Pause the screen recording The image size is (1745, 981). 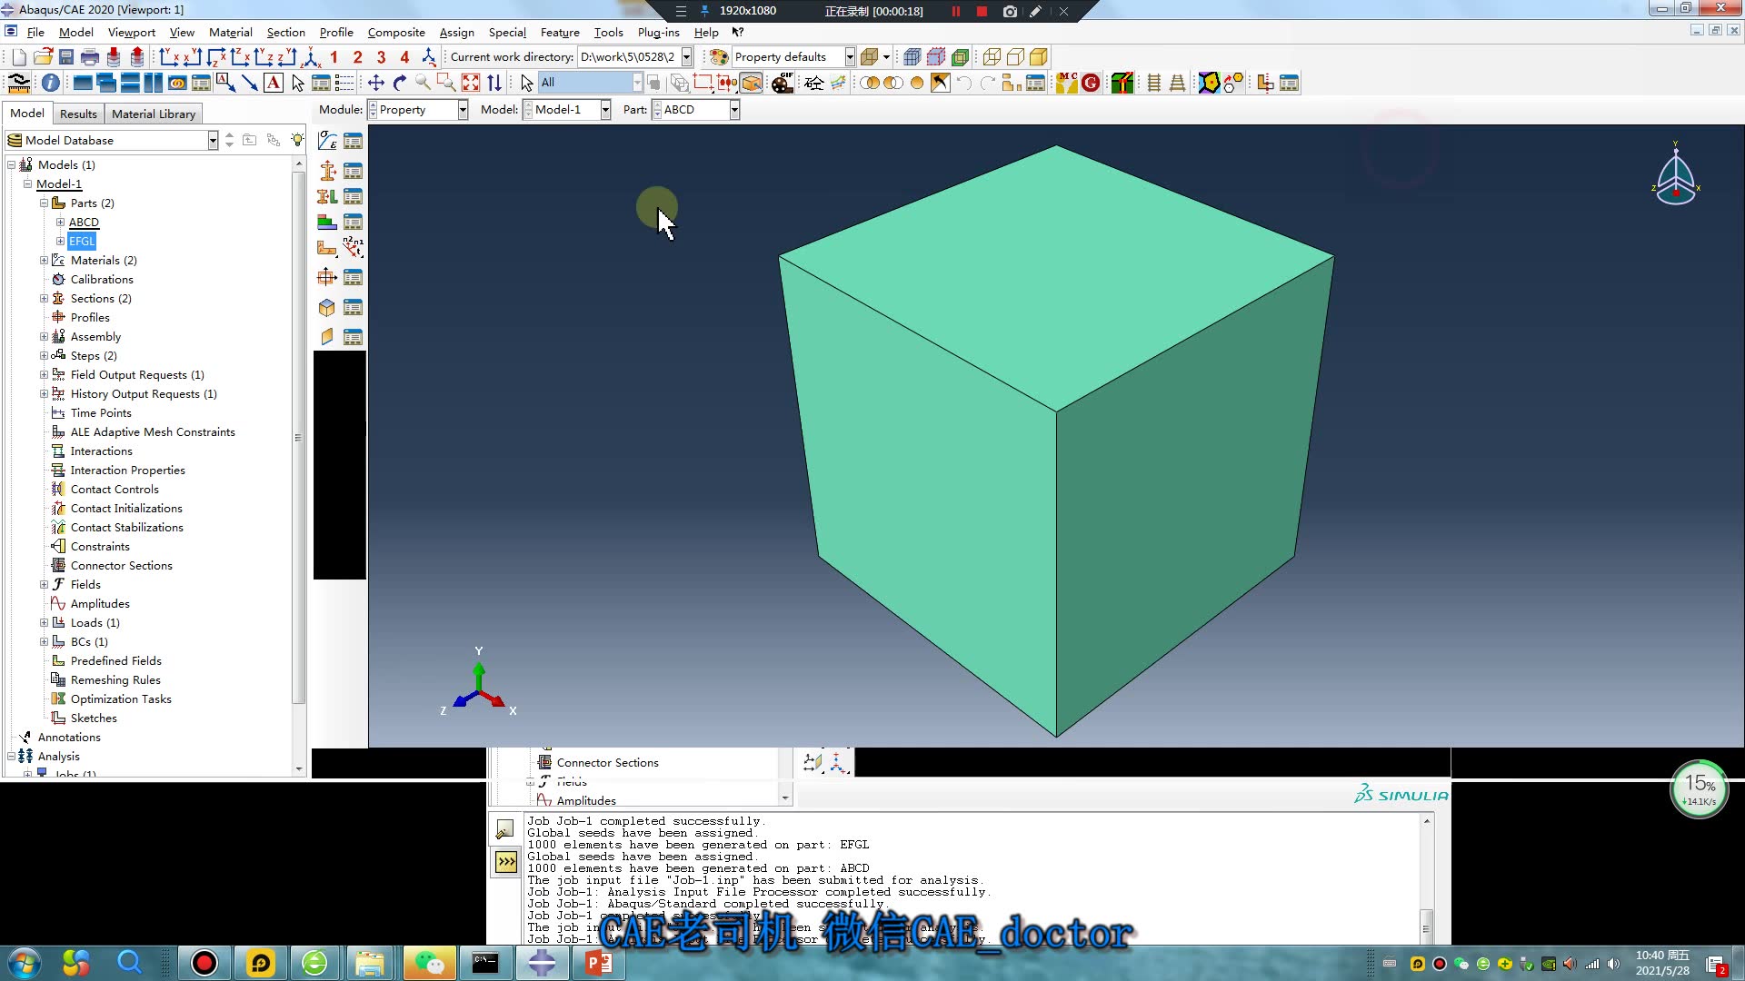tap(955, 11)
